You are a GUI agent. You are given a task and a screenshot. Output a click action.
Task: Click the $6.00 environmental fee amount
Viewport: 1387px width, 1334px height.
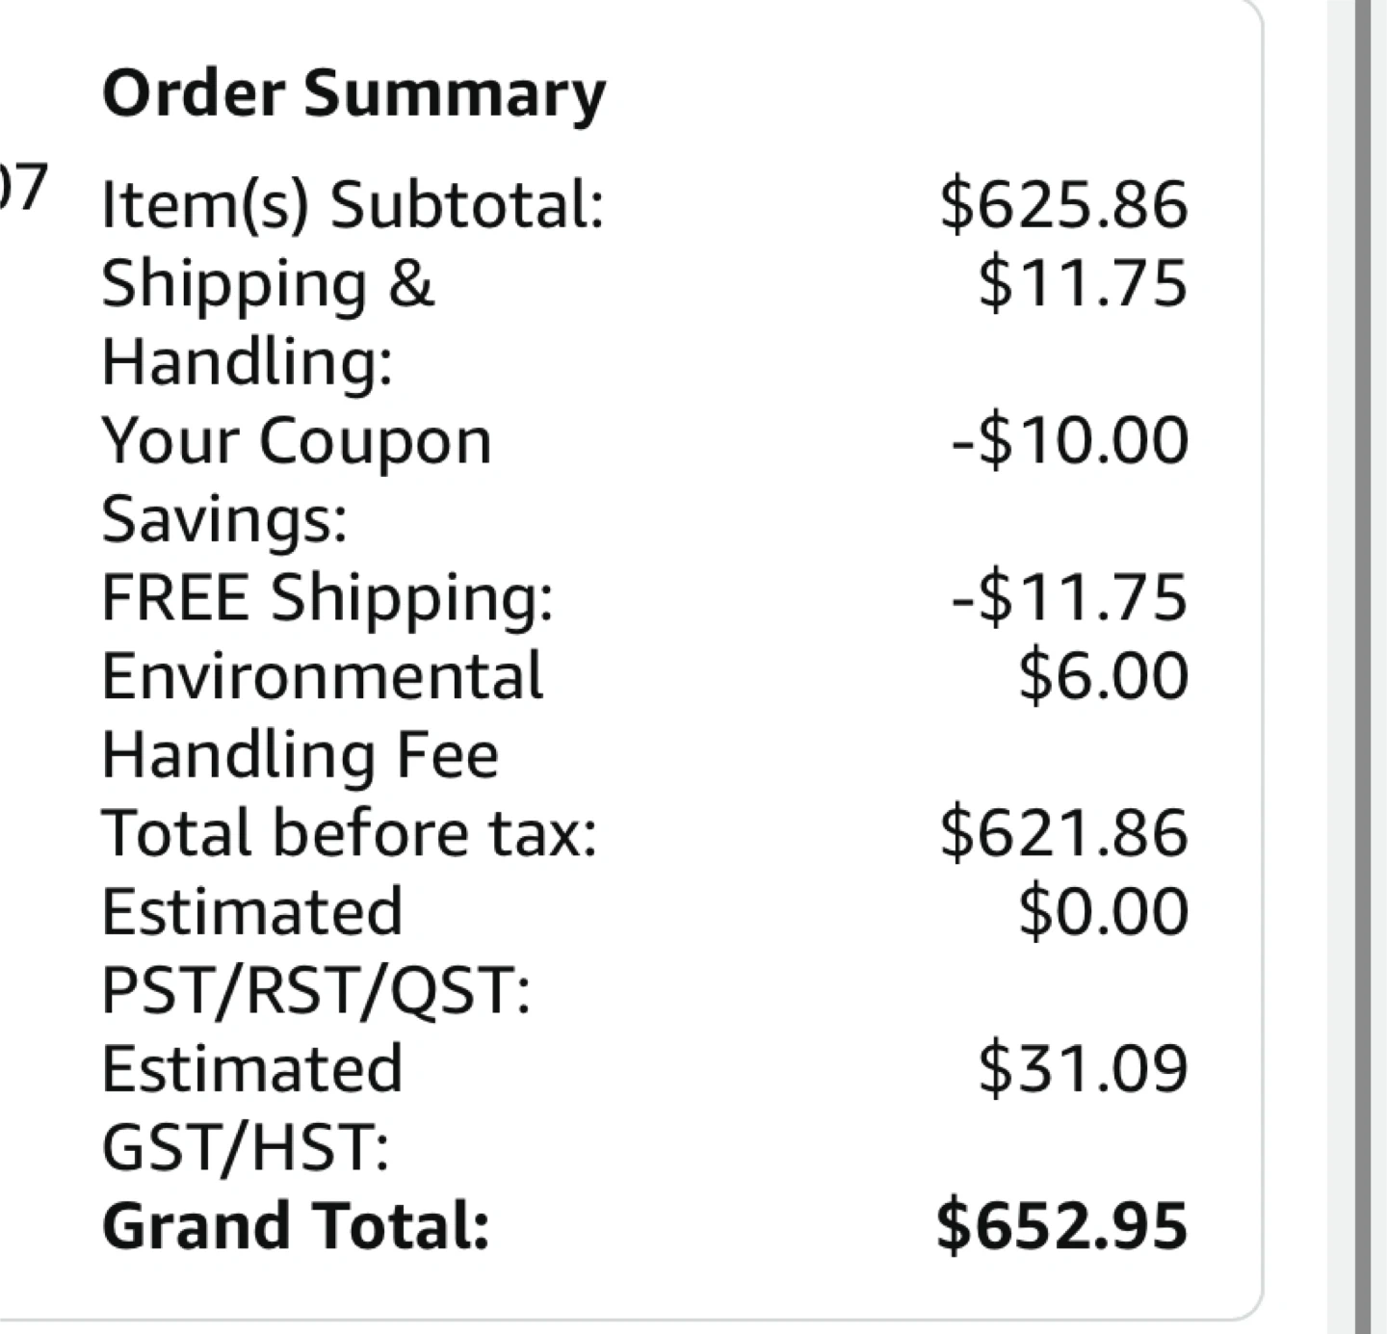tap(1103, 676)
